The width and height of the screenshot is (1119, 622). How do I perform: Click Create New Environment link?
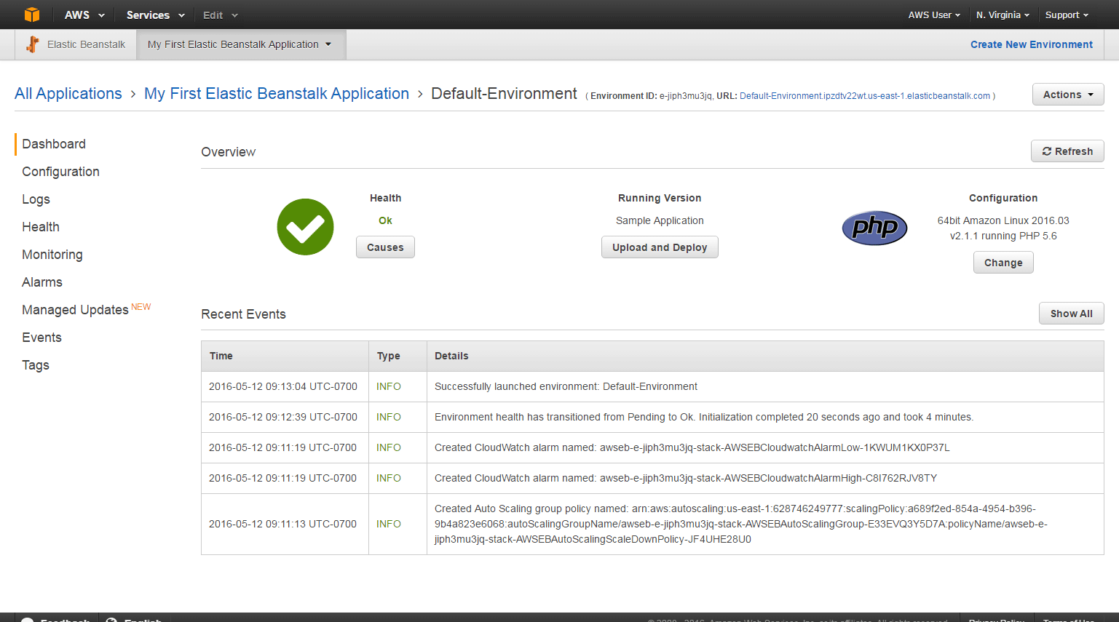click(1031, 44)
